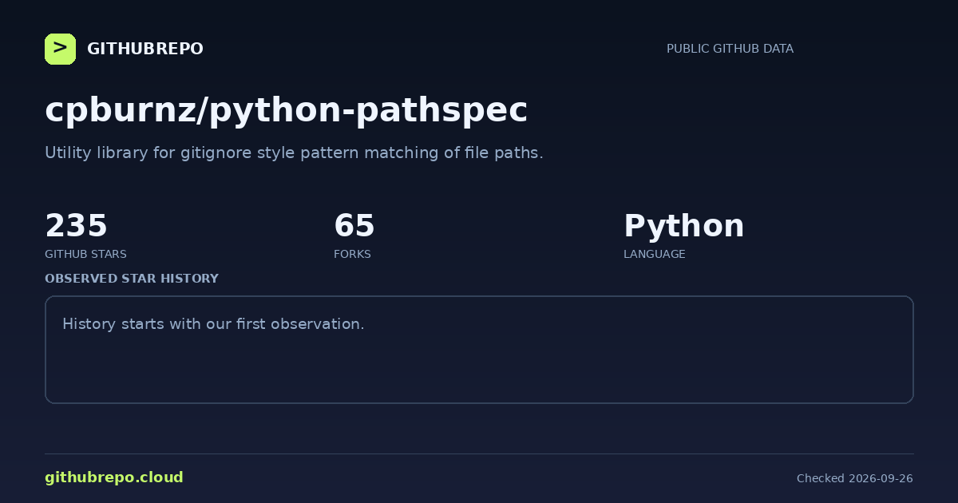This screenshot has width=958, height=503.
Task: Click the Language label
Action: tap(654, 254)
